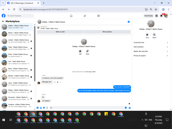Image resolution: width=172 pixels, height=129 pixels.
Task: Open Miriam 4 Beds 2 Baths chat
Action: click(17, 77)
